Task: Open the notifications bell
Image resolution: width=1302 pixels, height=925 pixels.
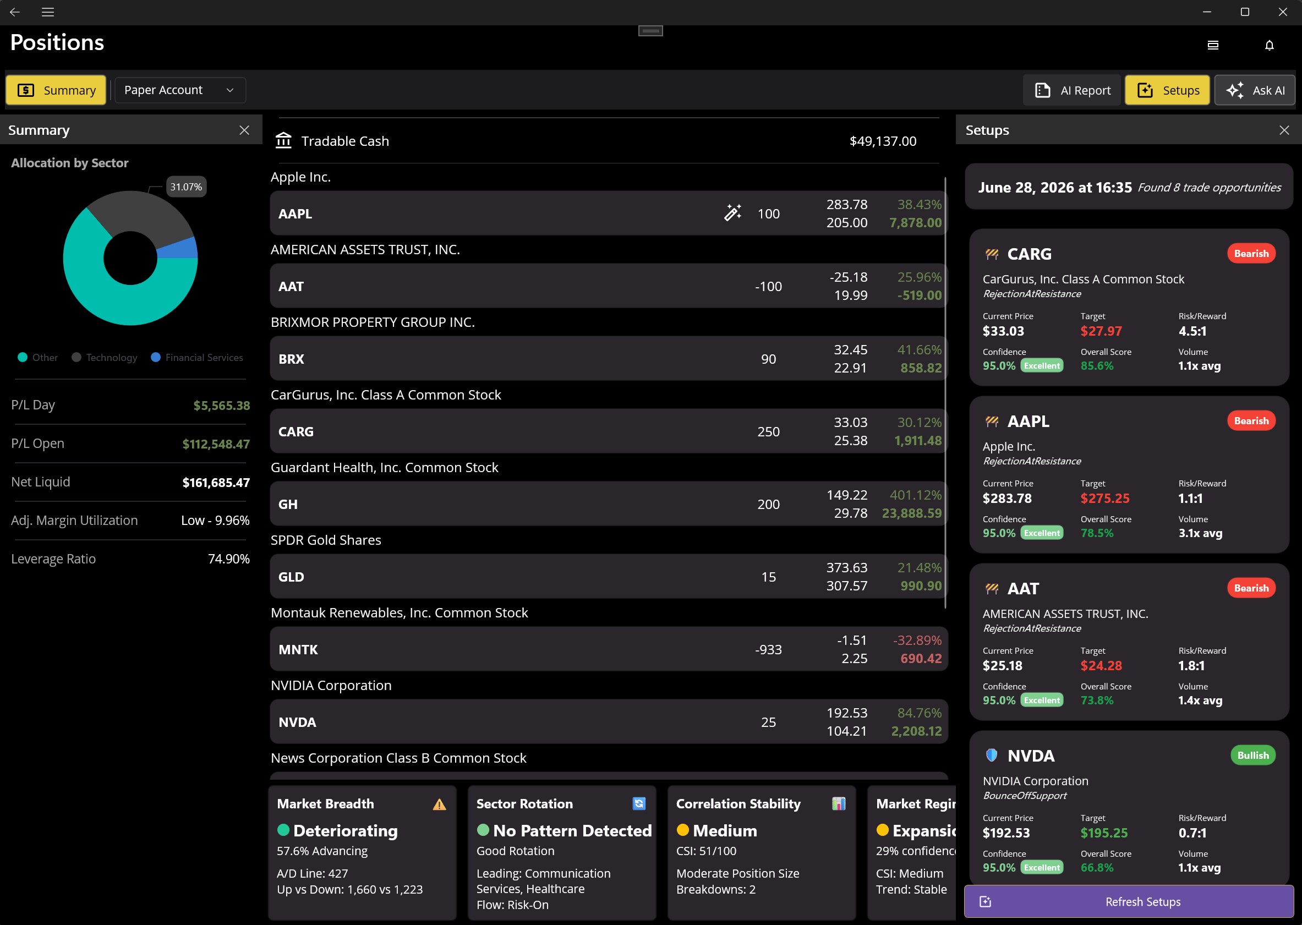Action: (x=1269, y=45)
